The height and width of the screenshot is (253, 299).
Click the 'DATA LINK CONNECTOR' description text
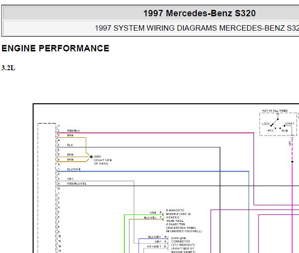click(180, 240)
